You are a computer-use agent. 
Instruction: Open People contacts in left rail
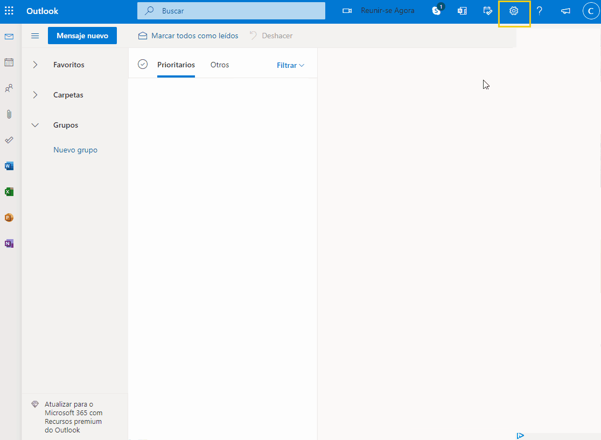tap(9, 88)
